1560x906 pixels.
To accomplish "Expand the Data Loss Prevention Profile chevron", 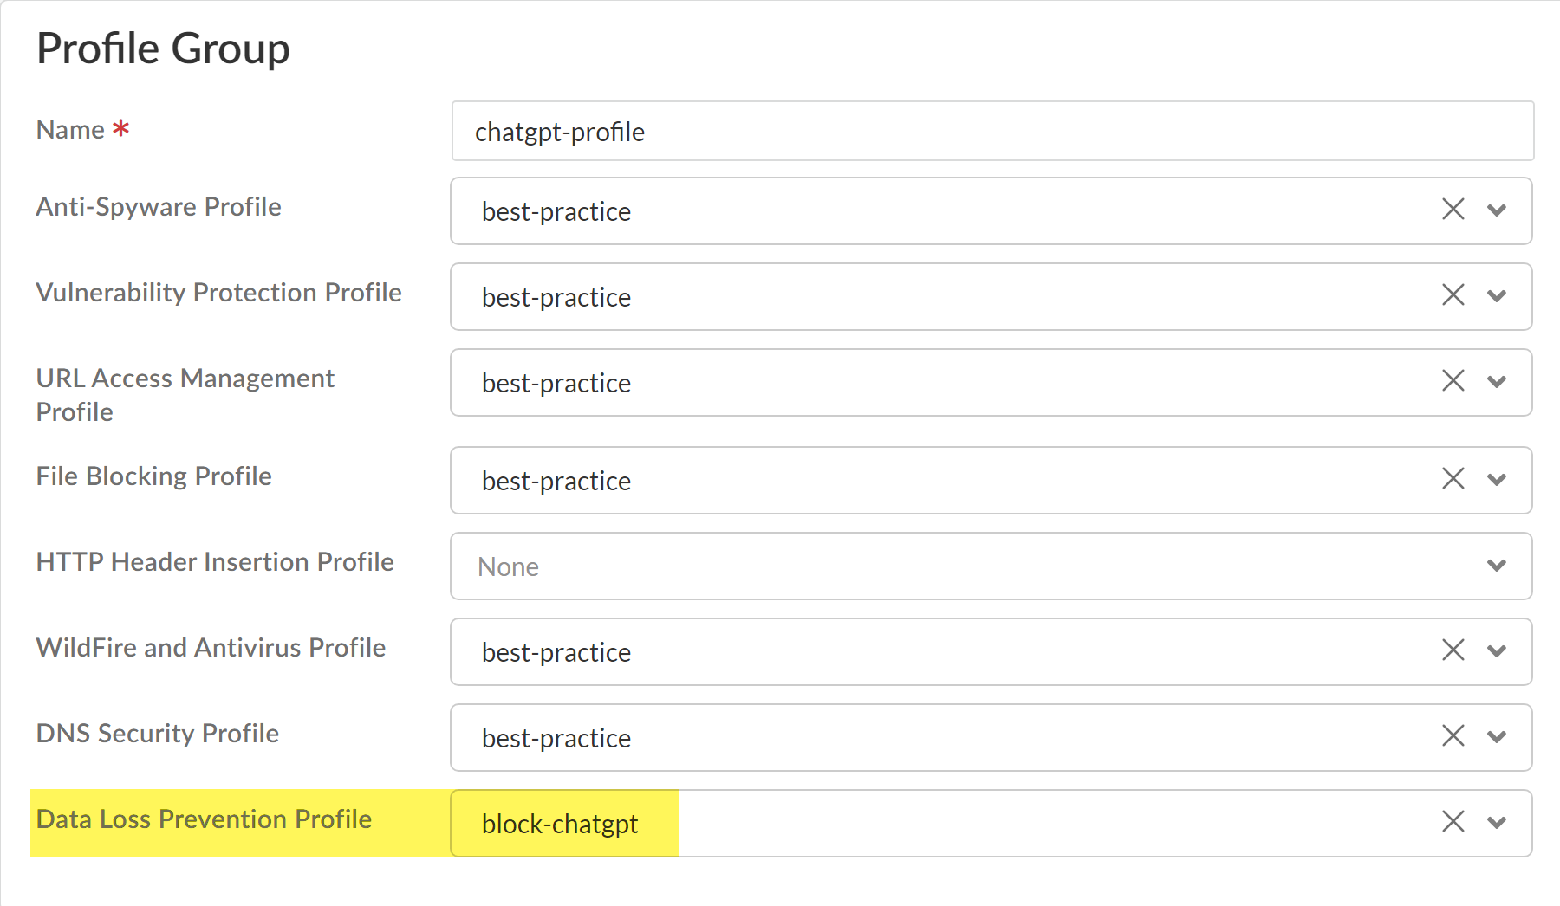I will tap(1497, 823).
